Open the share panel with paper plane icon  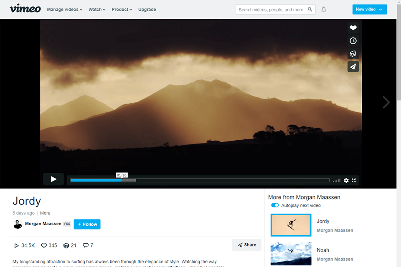[x=353, y=66]
